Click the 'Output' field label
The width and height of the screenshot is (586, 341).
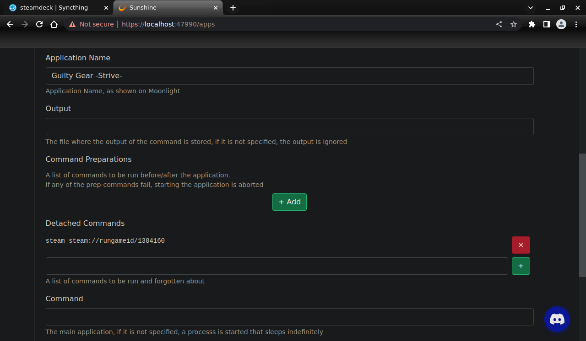pos(58,108)
